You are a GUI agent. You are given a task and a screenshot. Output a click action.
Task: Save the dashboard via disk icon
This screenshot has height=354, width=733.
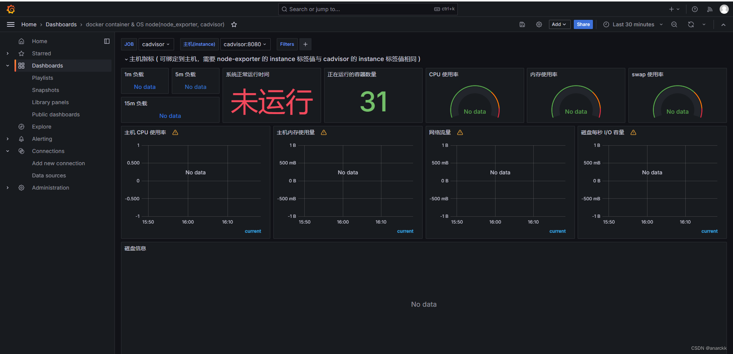(x=522, y=24)
